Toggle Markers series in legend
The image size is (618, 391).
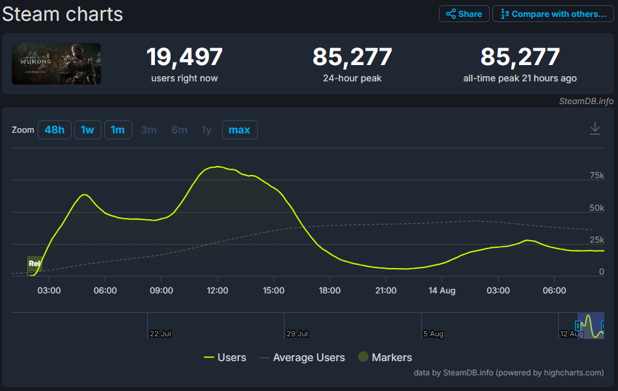point(385,357)
